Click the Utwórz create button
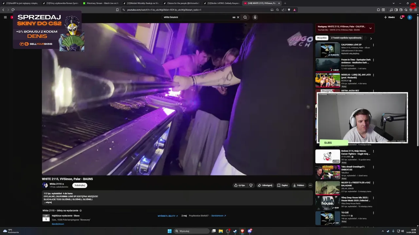The height and width of the screenshot is (235, 419). pyautogui.click(x=390, y=17)
